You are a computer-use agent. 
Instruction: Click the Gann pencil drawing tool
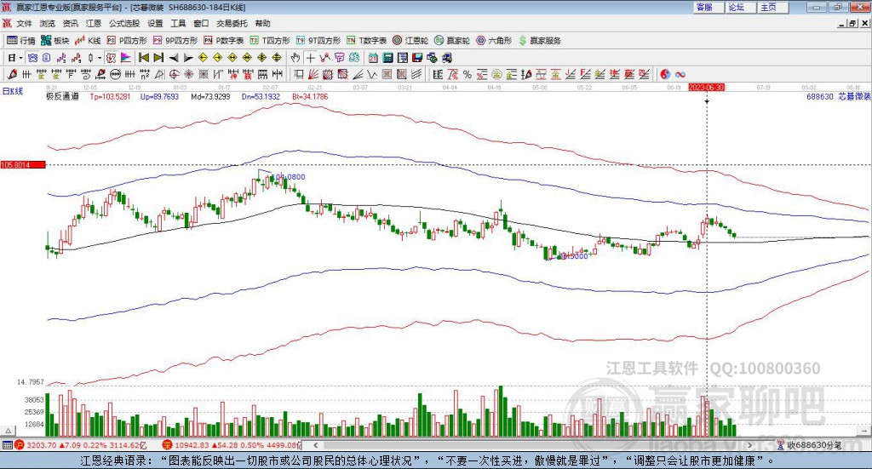[x=12, y=74]
